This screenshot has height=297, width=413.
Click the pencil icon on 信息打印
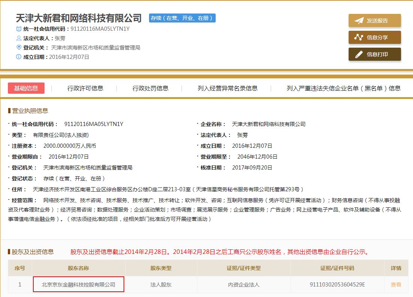click(359, 54)
